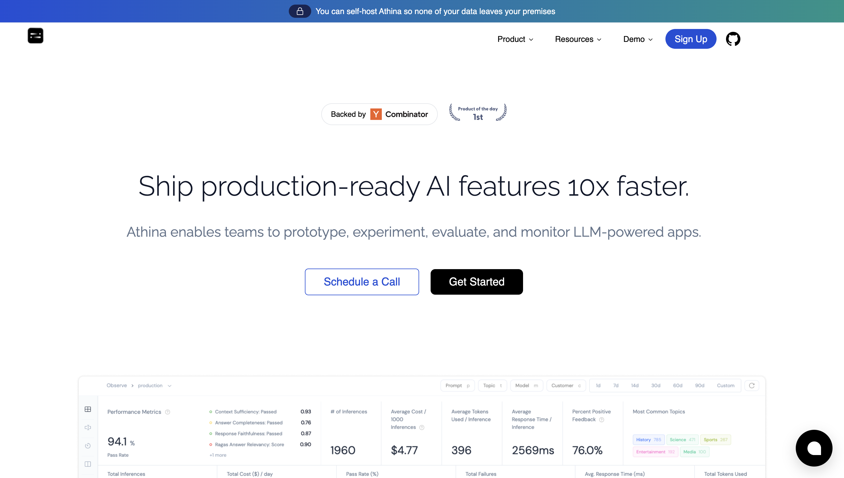Open the Demo dropdown menu
The image size is (844, 478).
click(638, 39)
